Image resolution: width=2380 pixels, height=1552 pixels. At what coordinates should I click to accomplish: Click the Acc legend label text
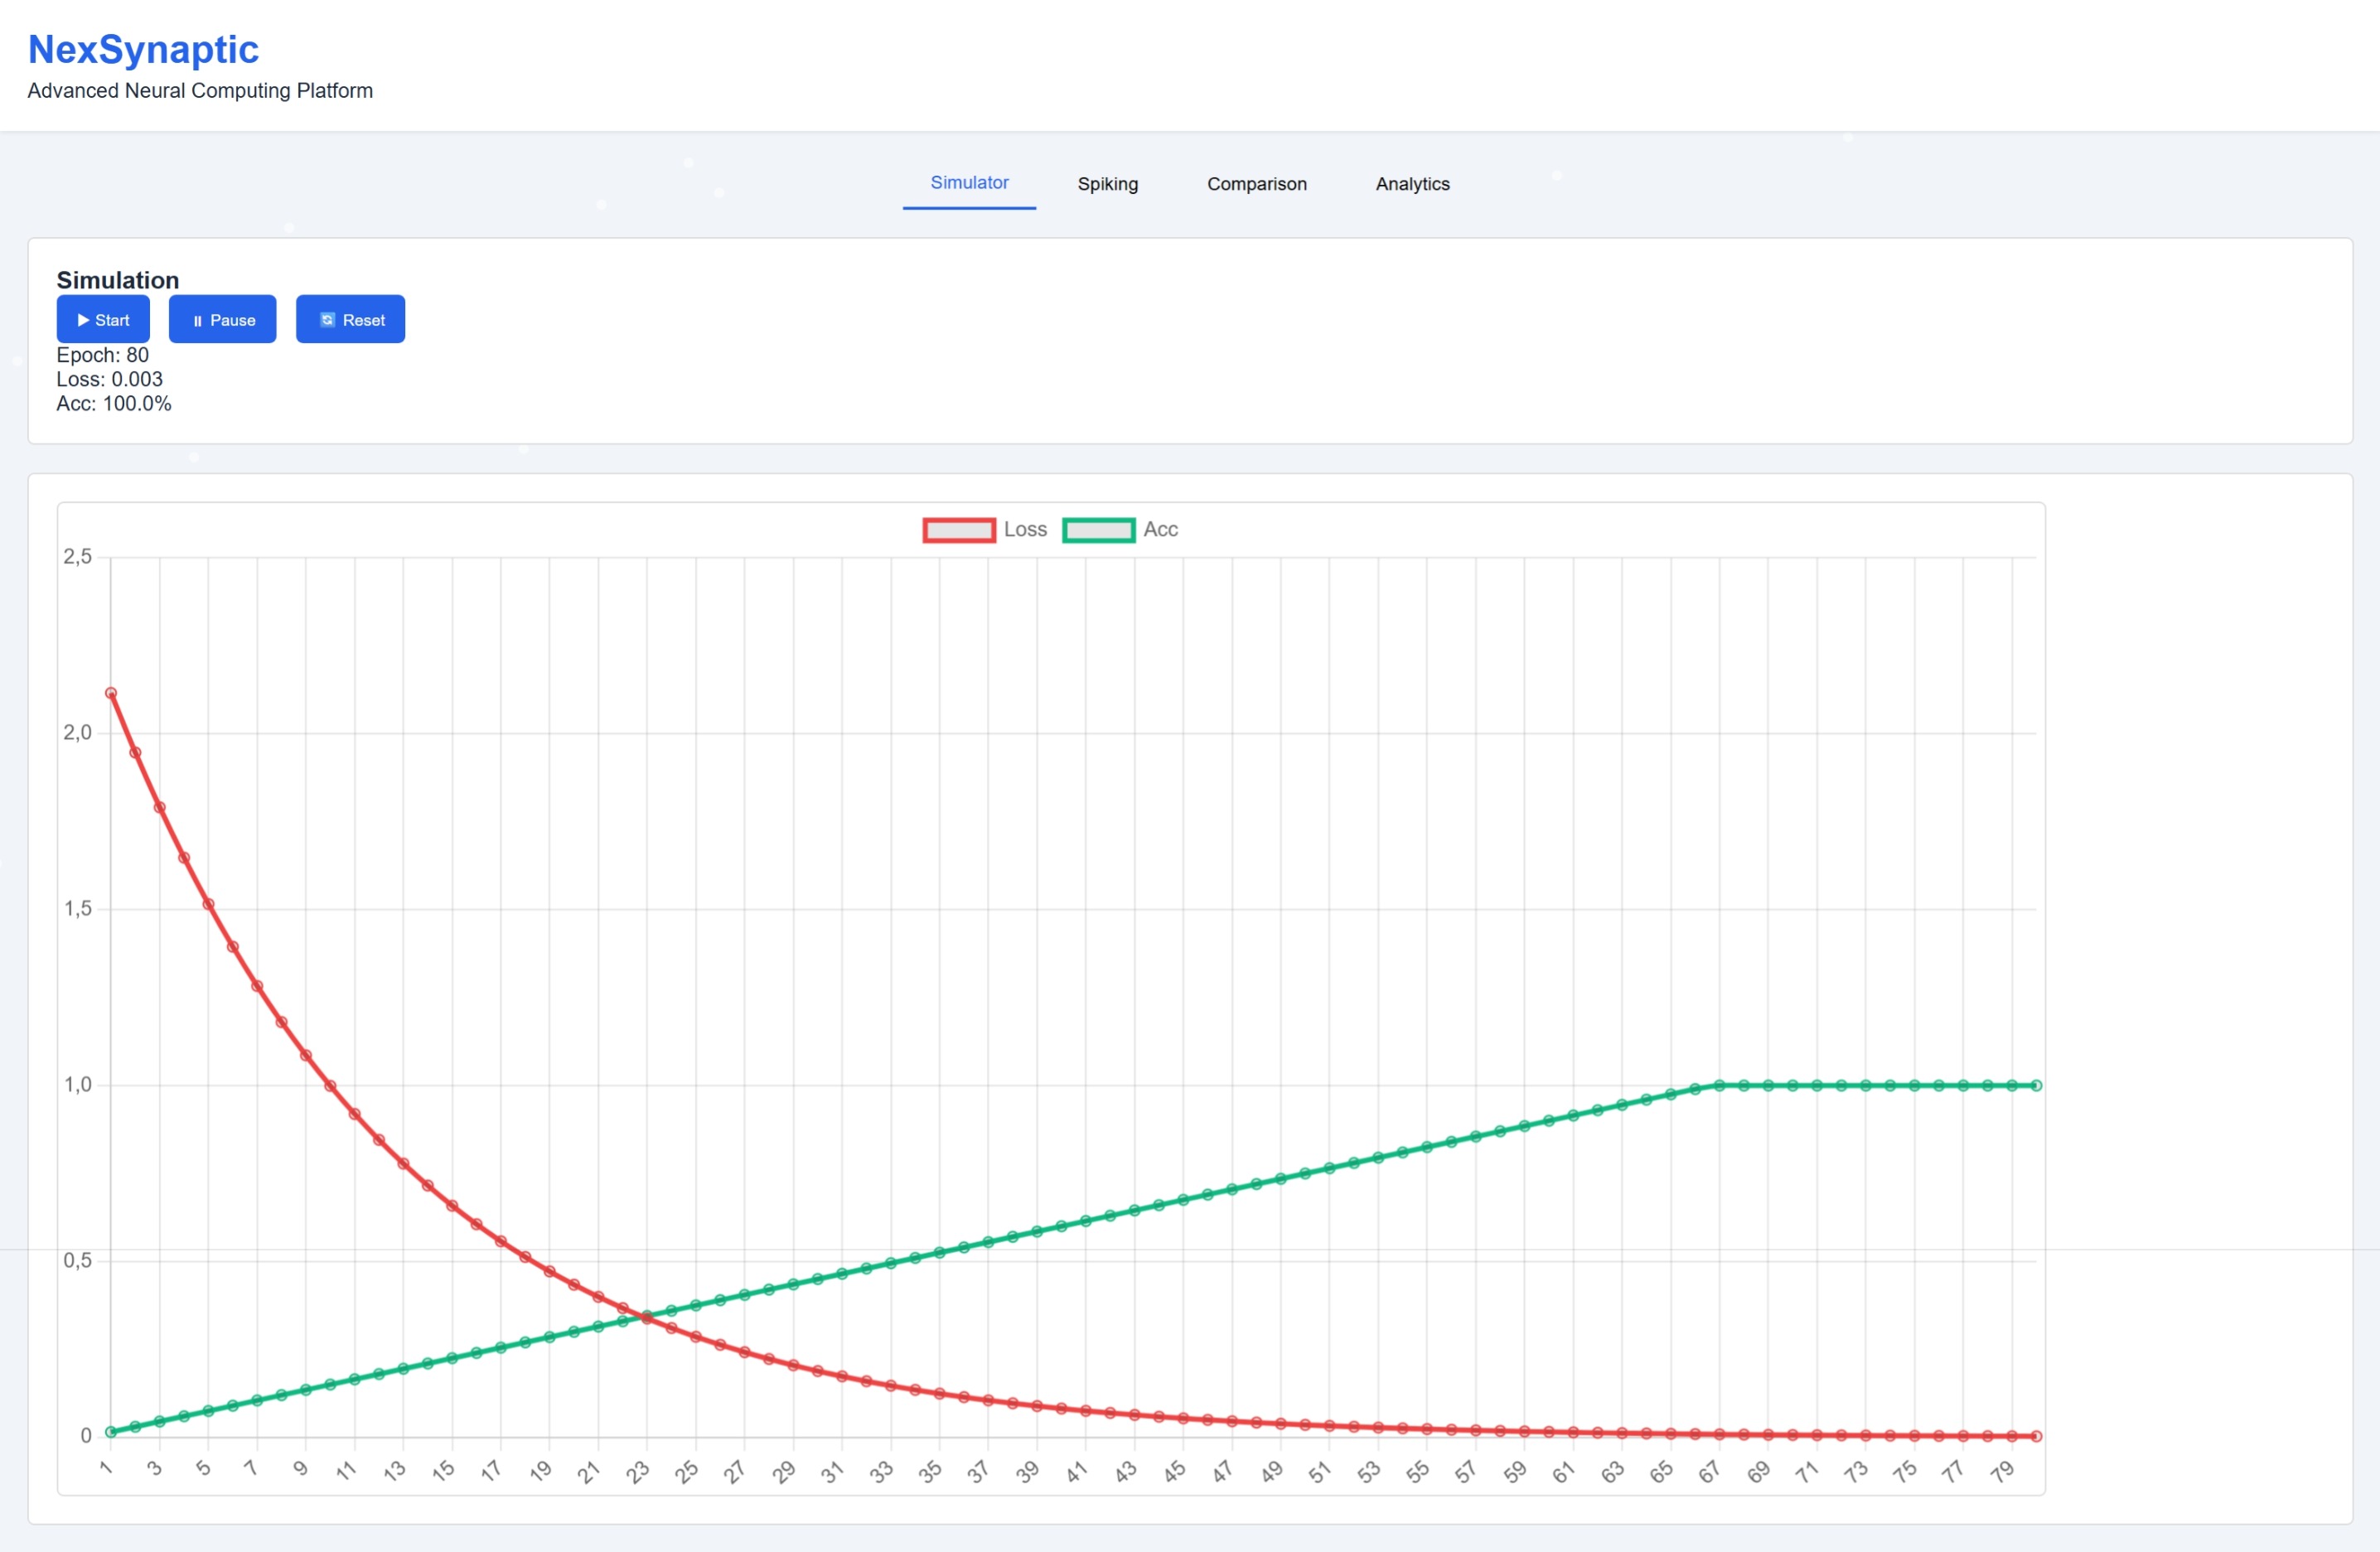click(1160, 529)
